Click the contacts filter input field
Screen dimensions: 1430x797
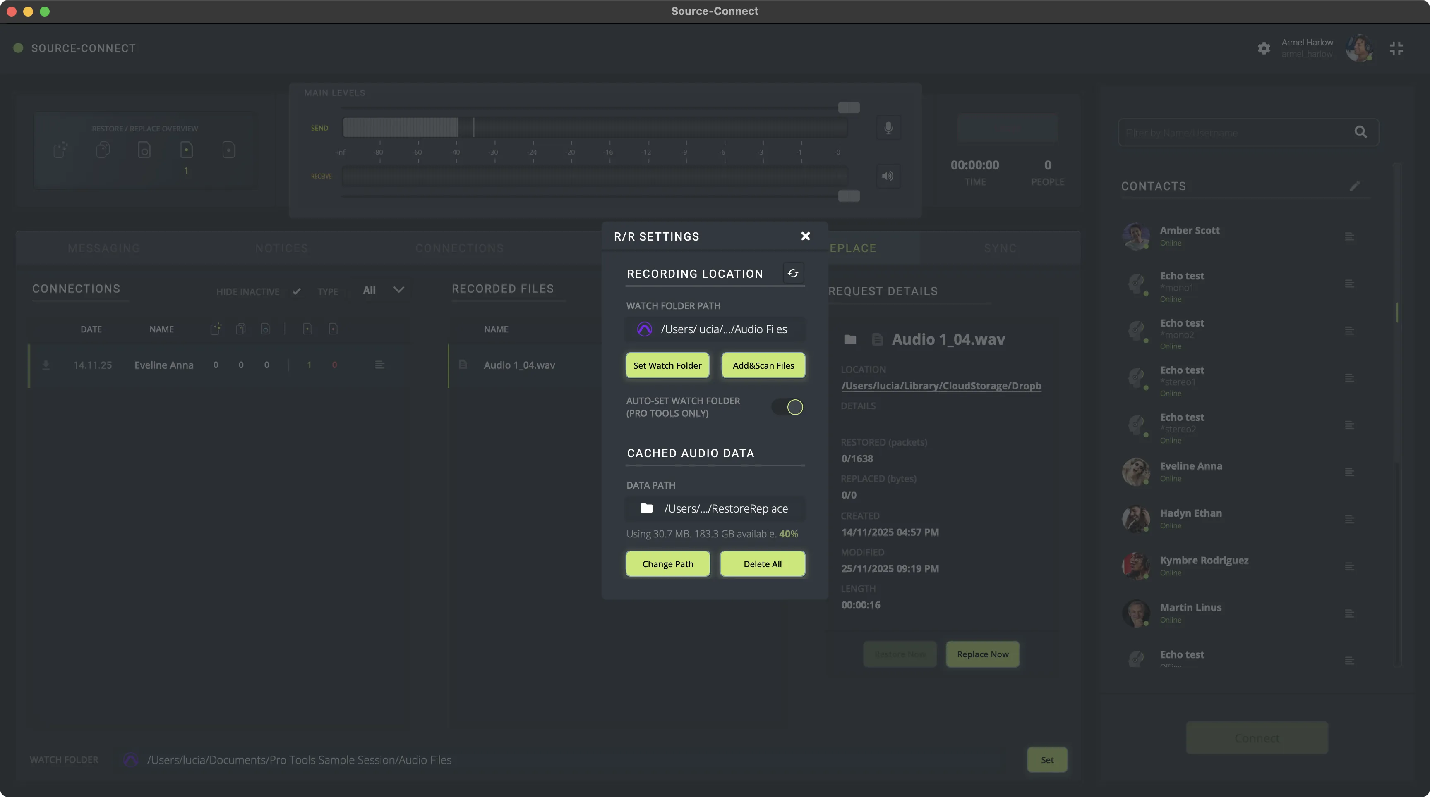pyautogui.click(x=1248, y=133)
